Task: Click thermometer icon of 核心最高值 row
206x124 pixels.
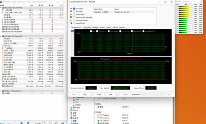Action: coord(3,17)
